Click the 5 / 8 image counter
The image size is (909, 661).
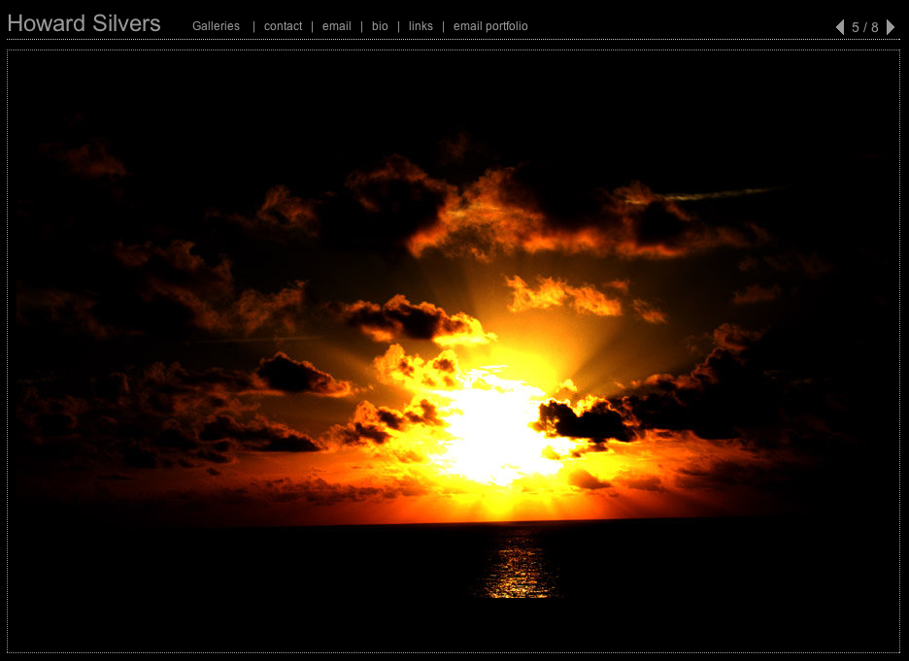coord(864,27)
